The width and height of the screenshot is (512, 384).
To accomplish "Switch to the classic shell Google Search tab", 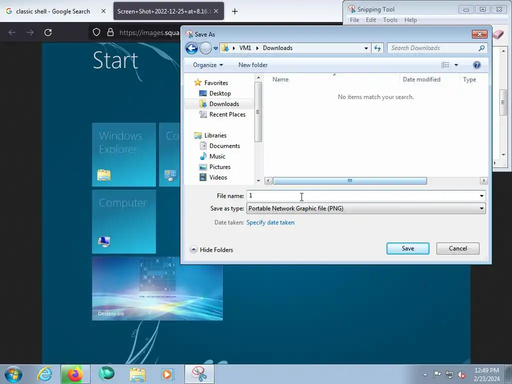I will (54, 11).
